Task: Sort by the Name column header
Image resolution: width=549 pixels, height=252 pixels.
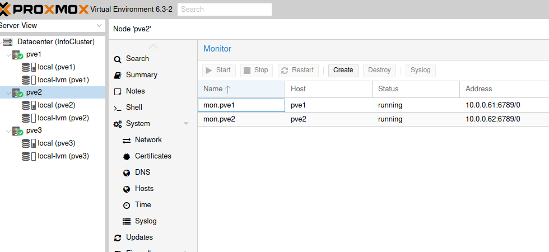Action: click(x=241, y=89)
